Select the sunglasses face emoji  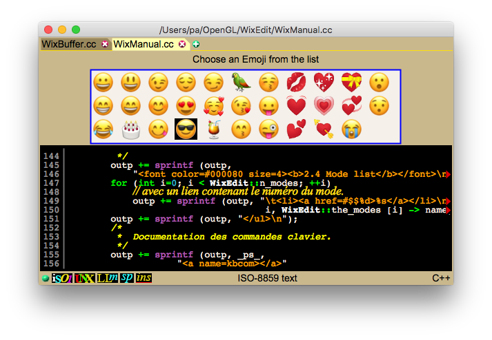pos(186,129)
